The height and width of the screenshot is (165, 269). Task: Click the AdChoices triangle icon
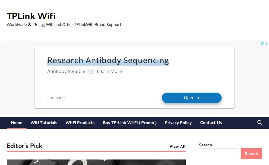(x=262, y=43)
